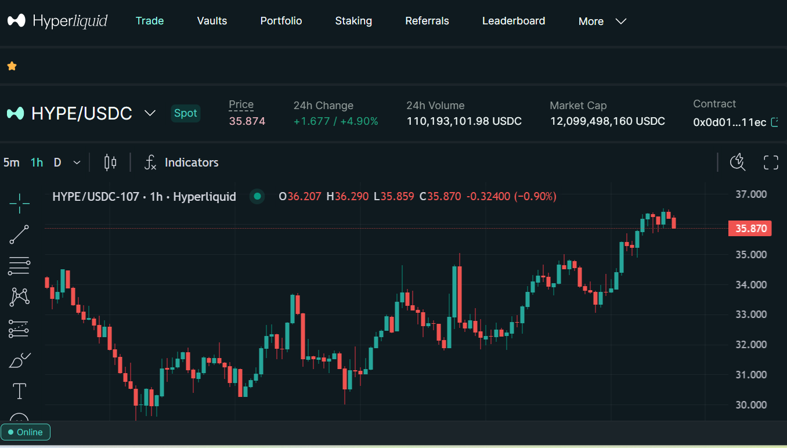
Task: Click the 35.870 price axis label
Action: [x=750, y=229]
